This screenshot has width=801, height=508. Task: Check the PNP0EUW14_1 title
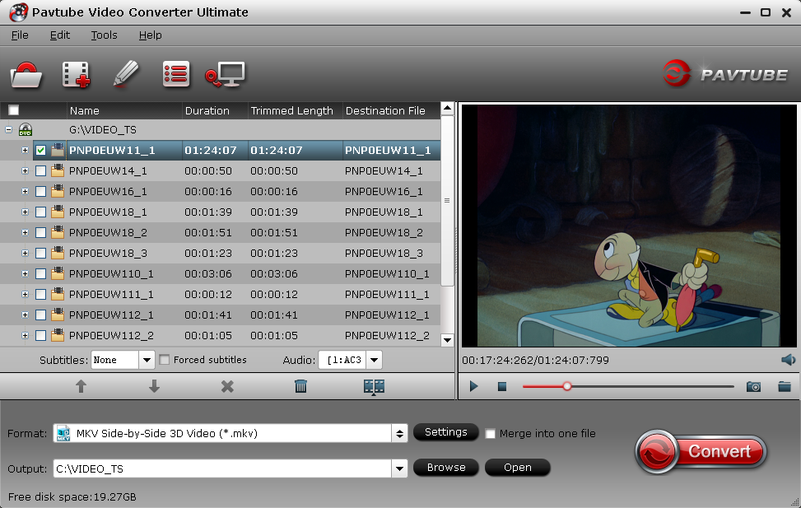[41, 170]
